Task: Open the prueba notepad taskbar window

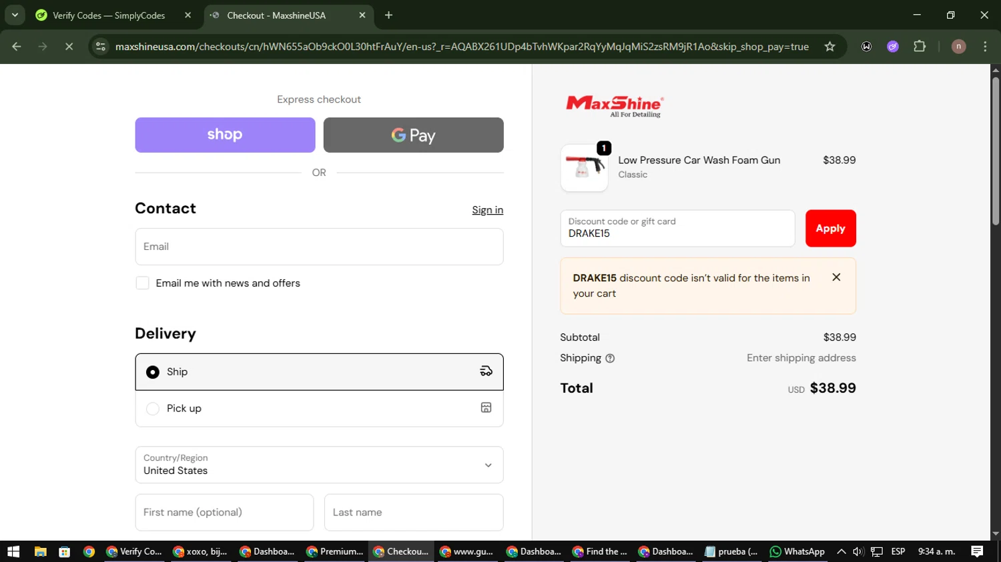Action: point(731,551)
